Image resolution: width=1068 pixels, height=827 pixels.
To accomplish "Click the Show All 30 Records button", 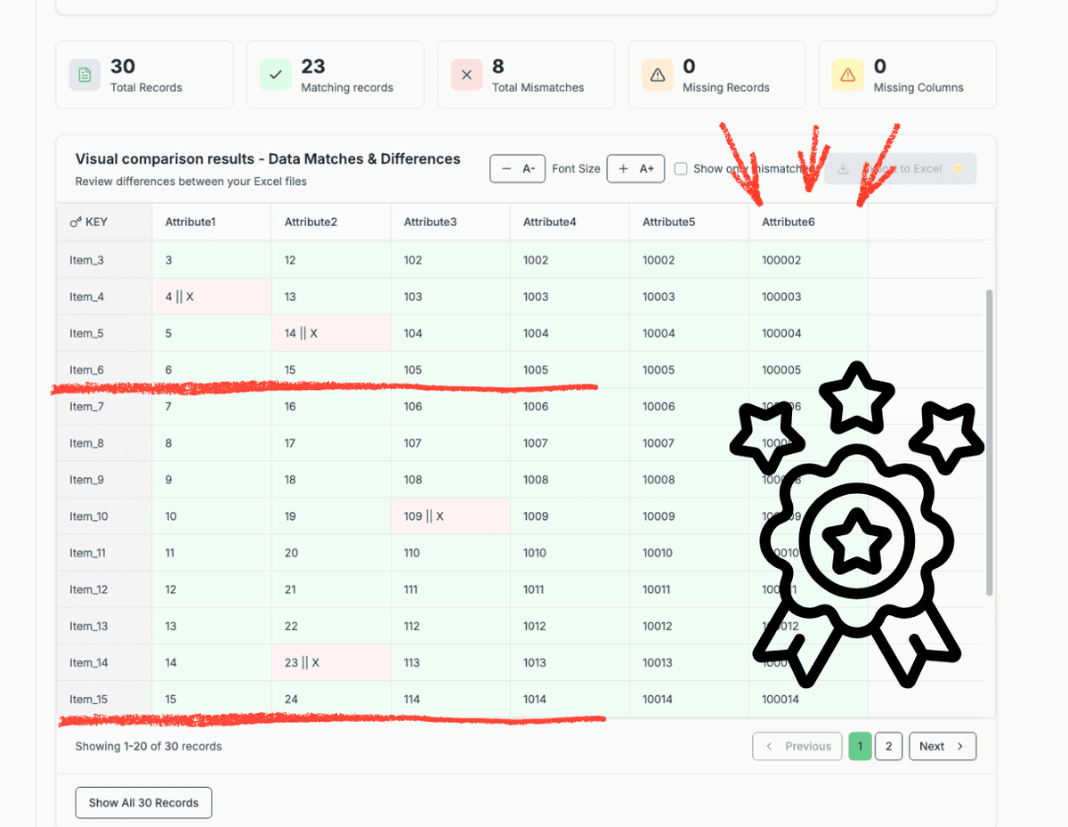I will (x=143, y=802).
